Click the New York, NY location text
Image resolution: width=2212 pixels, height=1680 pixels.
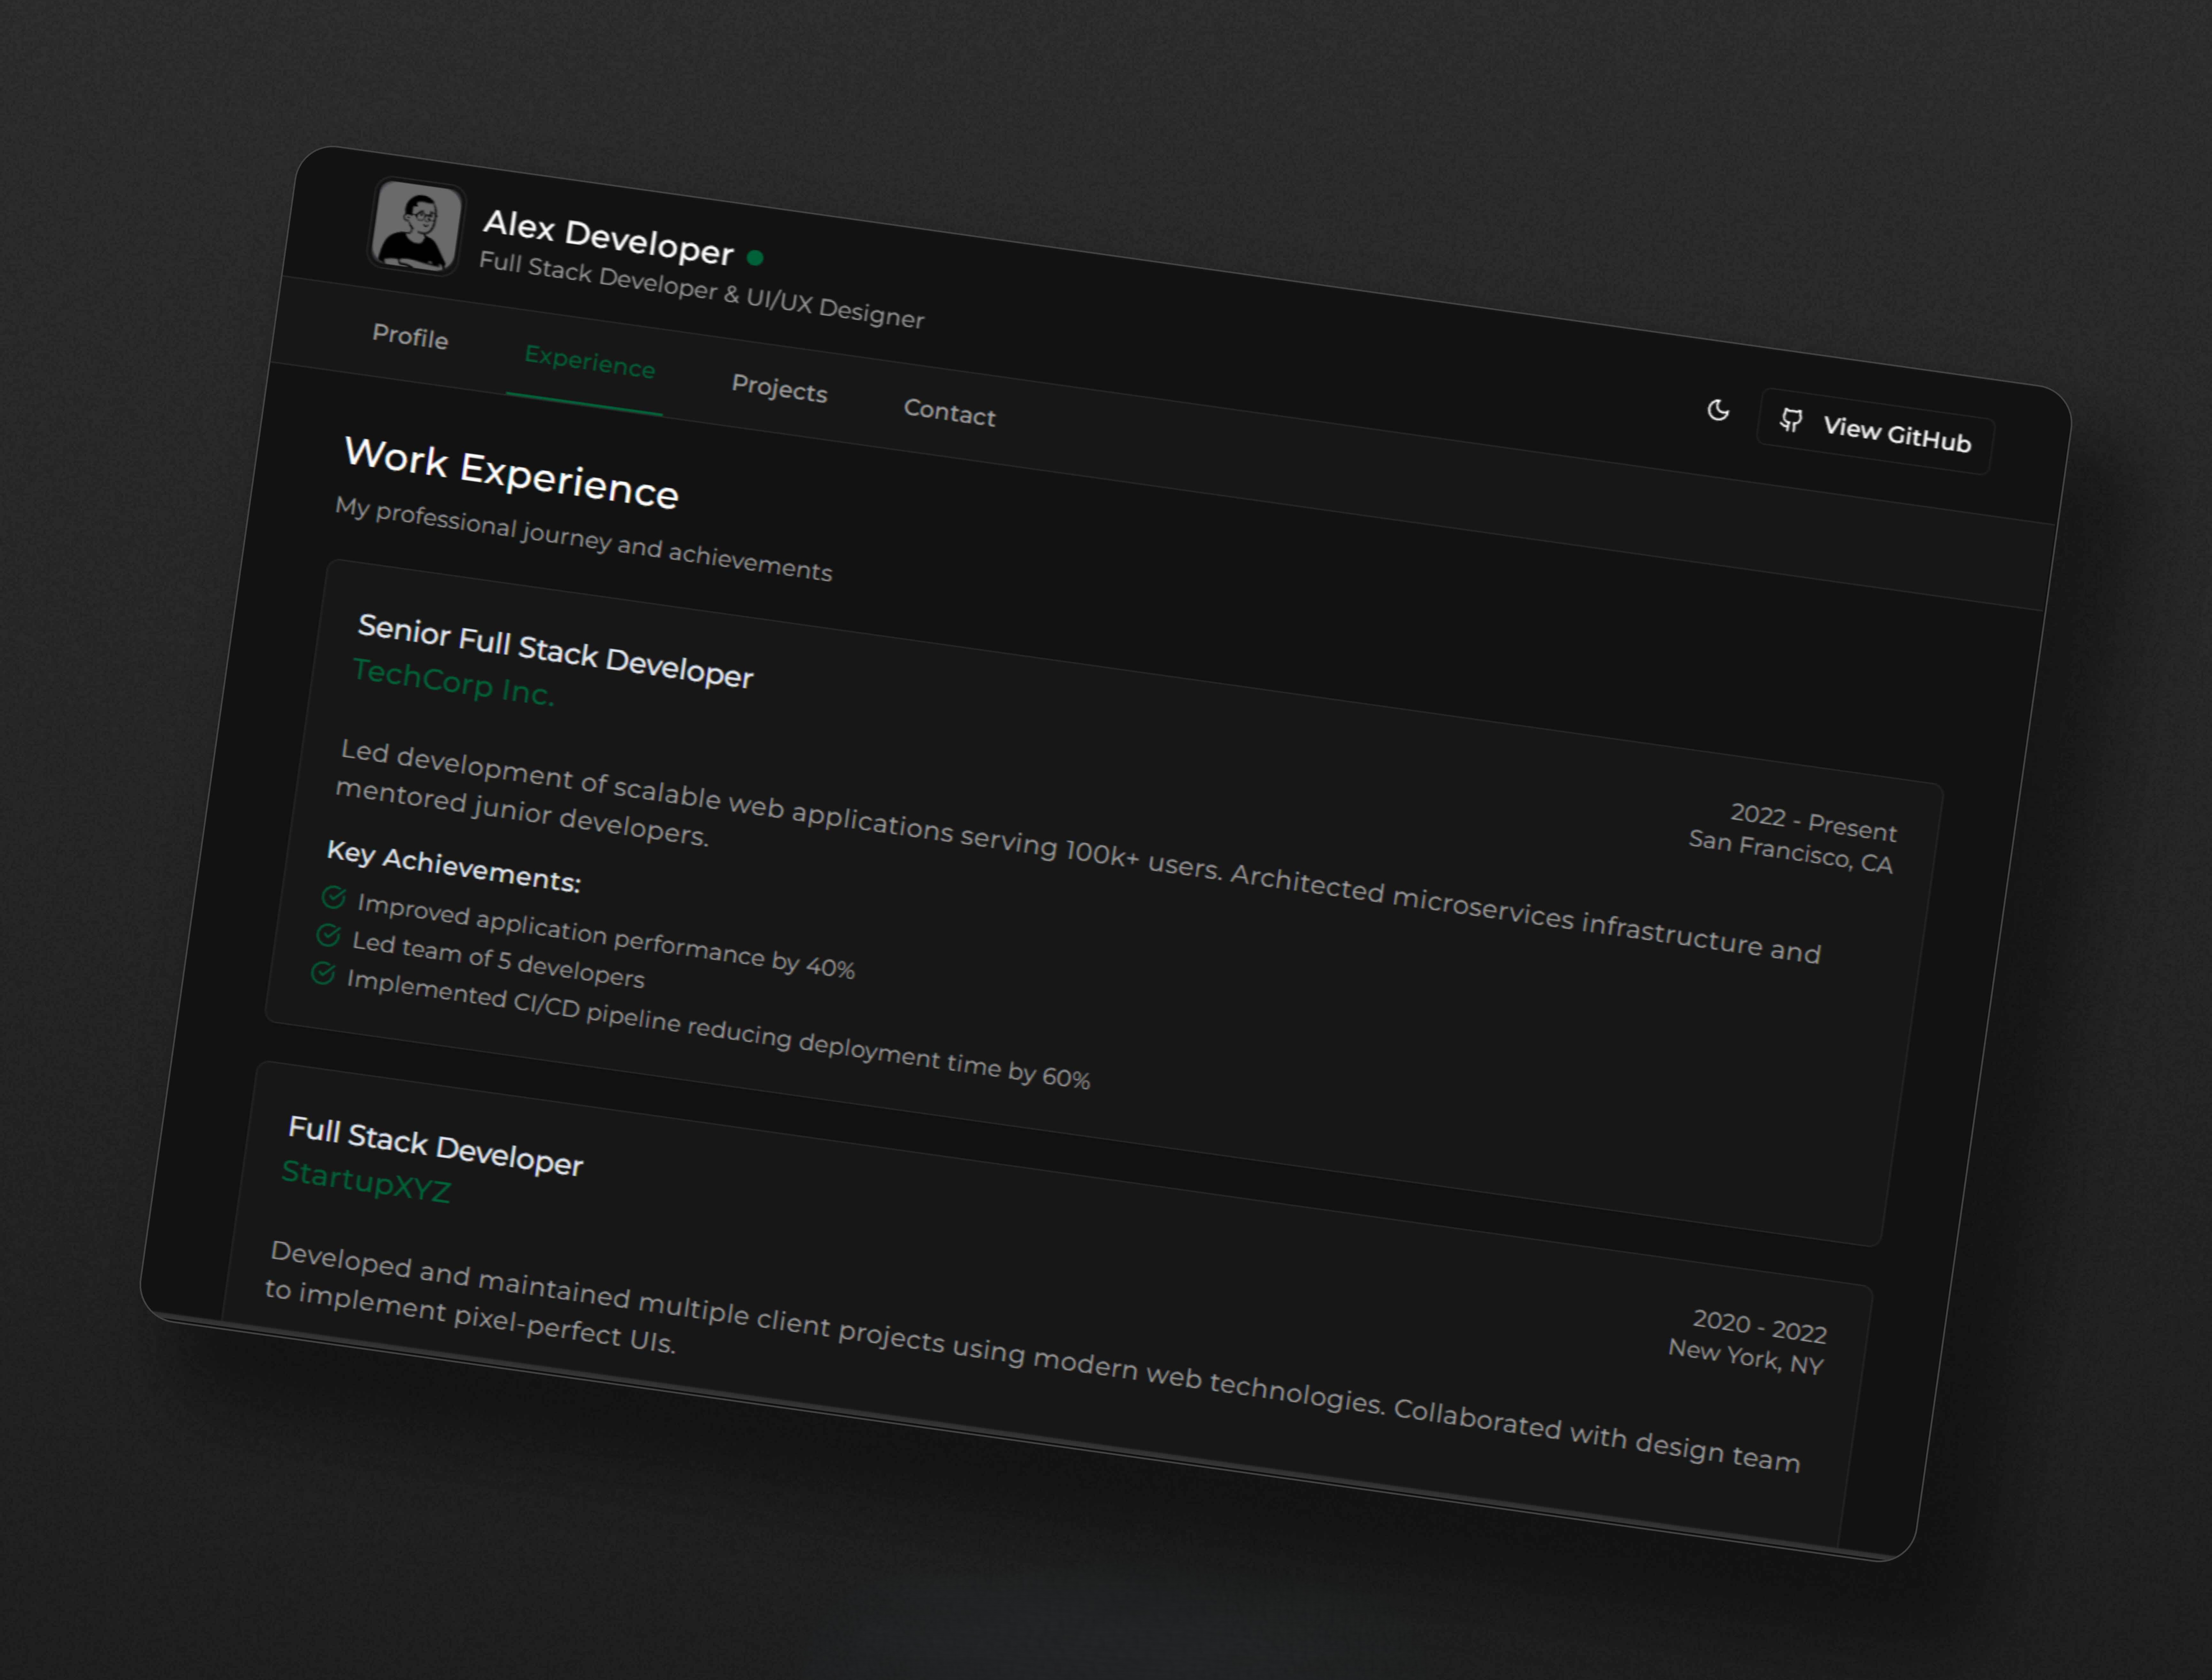coord(1745,1356)
